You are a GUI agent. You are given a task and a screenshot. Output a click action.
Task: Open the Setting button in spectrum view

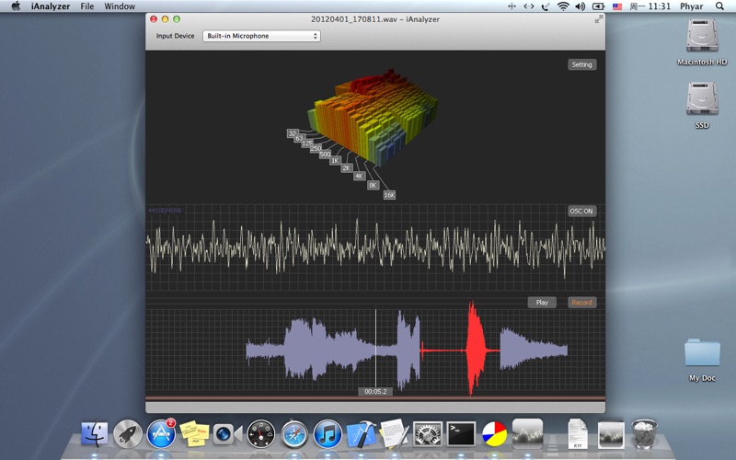[x=581, y=64]
